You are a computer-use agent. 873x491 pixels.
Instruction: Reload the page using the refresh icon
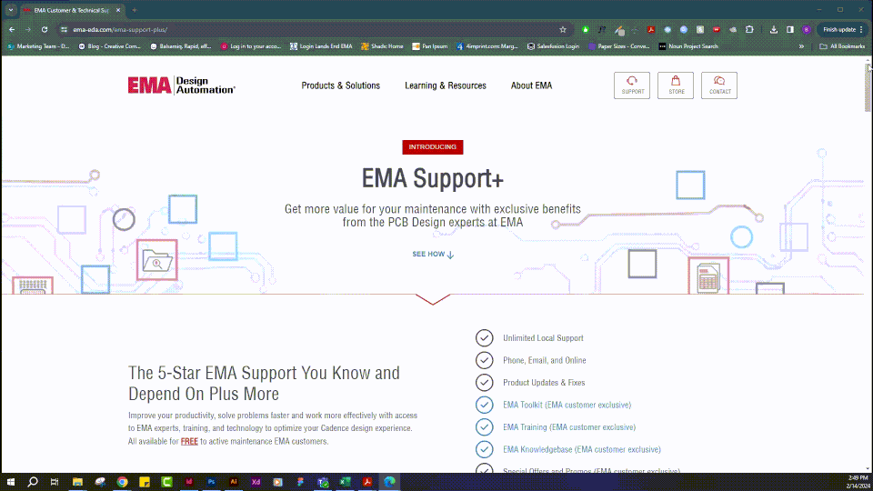[x=45, y=29]
